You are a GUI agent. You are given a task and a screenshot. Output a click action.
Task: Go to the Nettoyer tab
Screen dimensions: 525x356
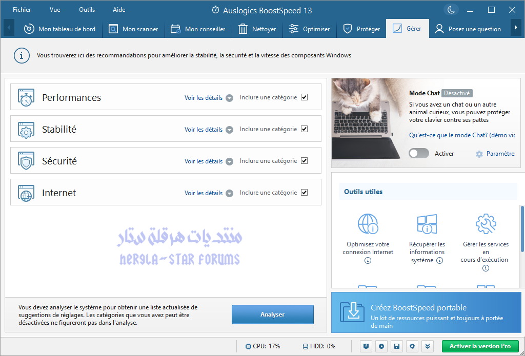257,29
